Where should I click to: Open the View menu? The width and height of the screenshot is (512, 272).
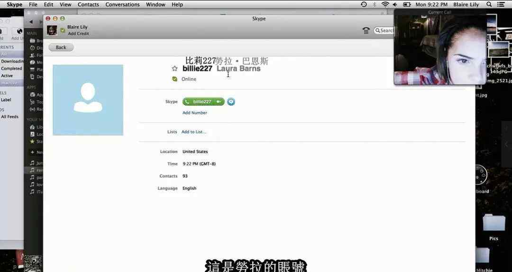click(x=65, y=5)
